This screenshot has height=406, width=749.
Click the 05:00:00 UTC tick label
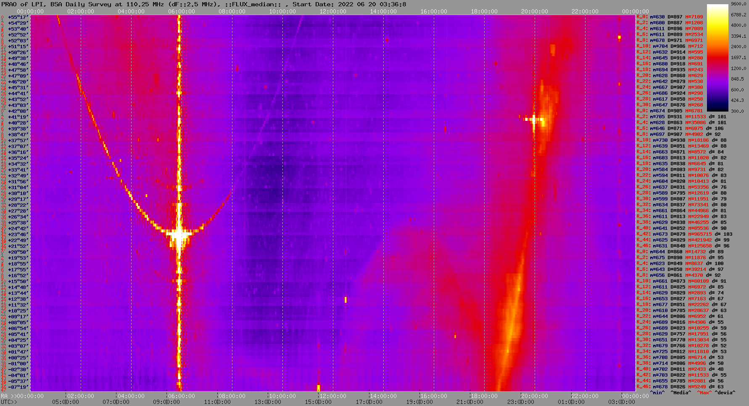point(65,402)
